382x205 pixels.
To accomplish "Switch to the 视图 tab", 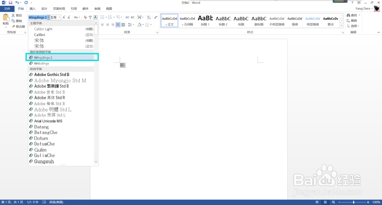I will click(x=109, y=9).
